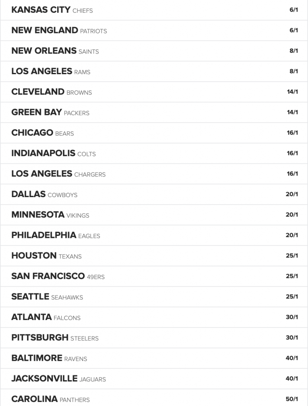
Task: Choose the Seattle Seahawks entry
Action: tap(154, 297)
